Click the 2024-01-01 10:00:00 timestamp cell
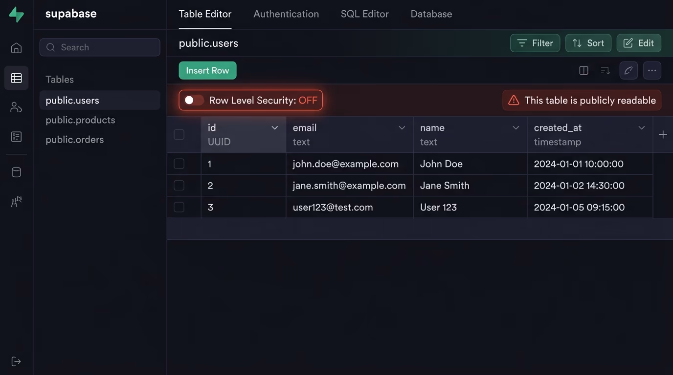The height and width of the screenshot is (375, 673). (x=590, y=164)
